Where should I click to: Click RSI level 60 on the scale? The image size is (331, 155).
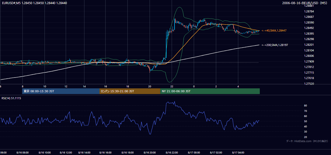306,116
